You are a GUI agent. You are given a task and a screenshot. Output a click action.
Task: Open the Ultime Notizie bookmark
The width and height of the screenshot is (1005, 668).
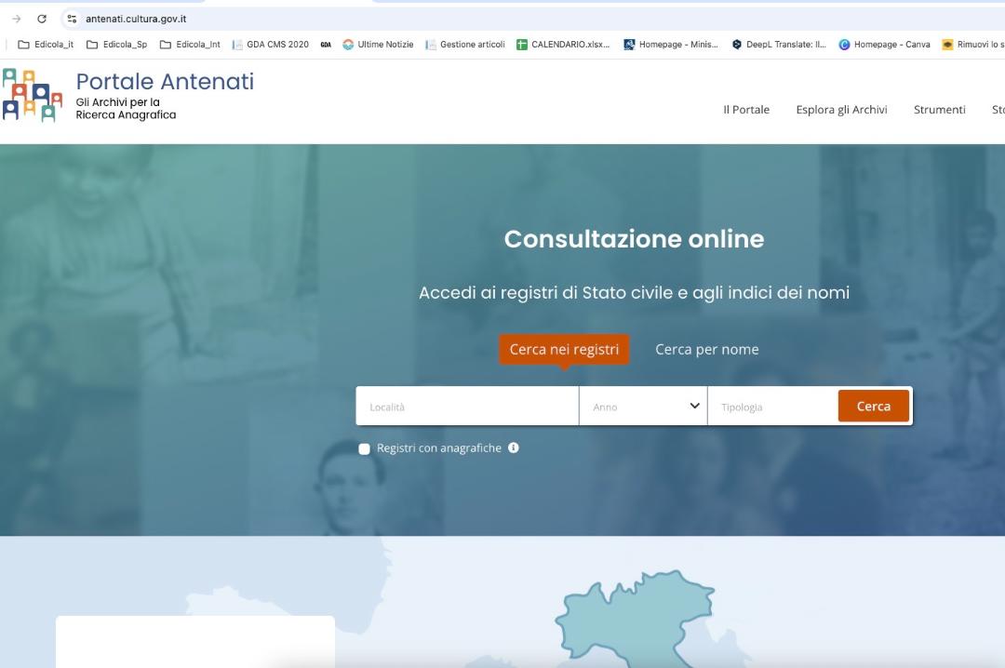click(378, 44)
